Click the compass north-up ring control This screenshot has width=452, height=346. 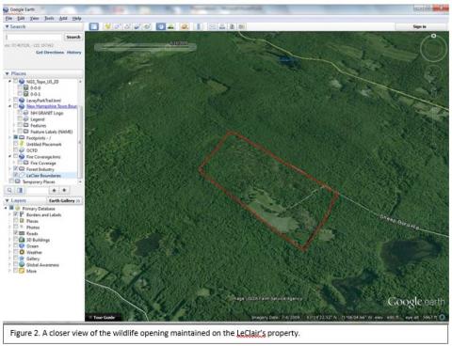434,48
